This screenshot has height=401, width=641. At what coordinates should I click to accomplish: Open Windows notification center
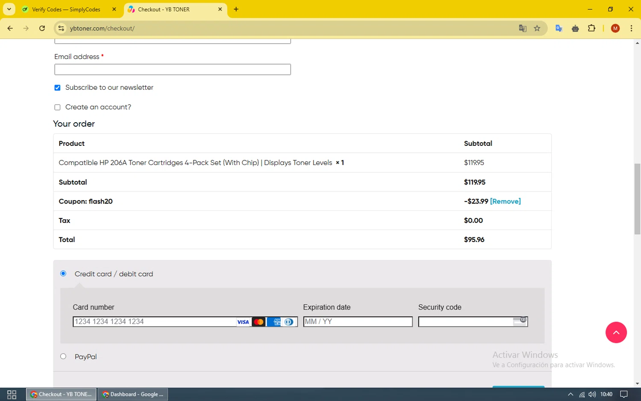point(624,394)
